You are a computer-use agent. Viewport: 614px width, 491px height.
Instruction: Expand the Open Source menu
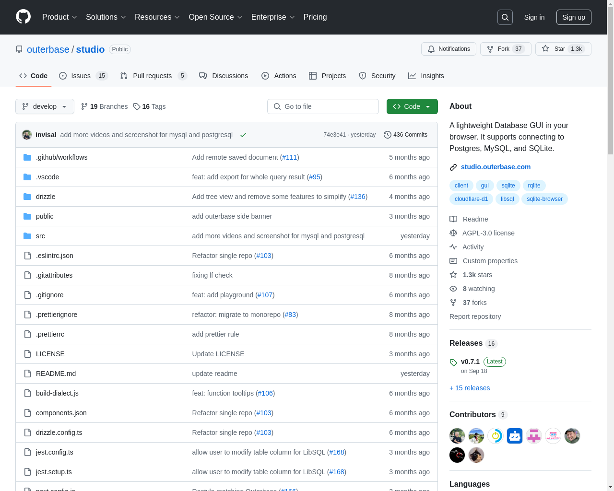[x=216, y=17]
